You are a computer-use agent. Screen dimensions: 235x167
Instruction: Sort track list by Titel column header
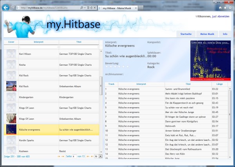pos(188,84)
